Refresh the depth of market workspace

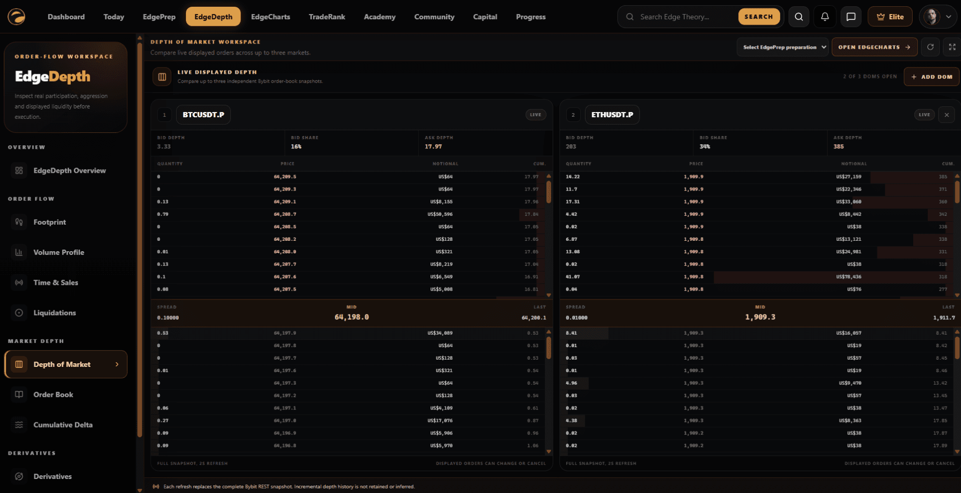tap(930, 47)
